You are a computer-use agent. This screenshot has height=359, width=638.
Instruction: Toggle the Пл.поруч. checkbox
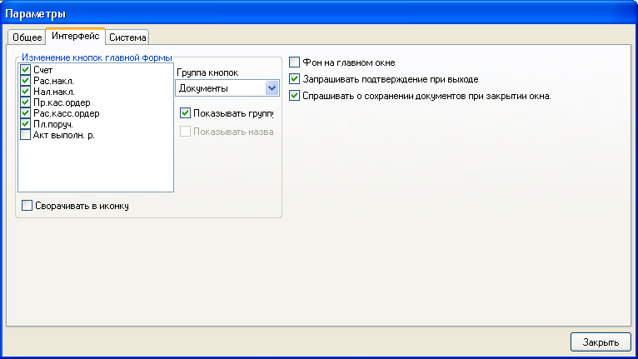(25, 124)
